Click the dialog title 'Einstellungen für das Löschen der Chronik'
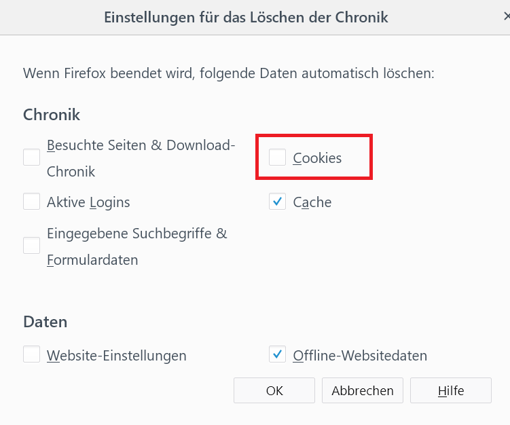Viewport: 510px width, 425px height. [246, 18]
